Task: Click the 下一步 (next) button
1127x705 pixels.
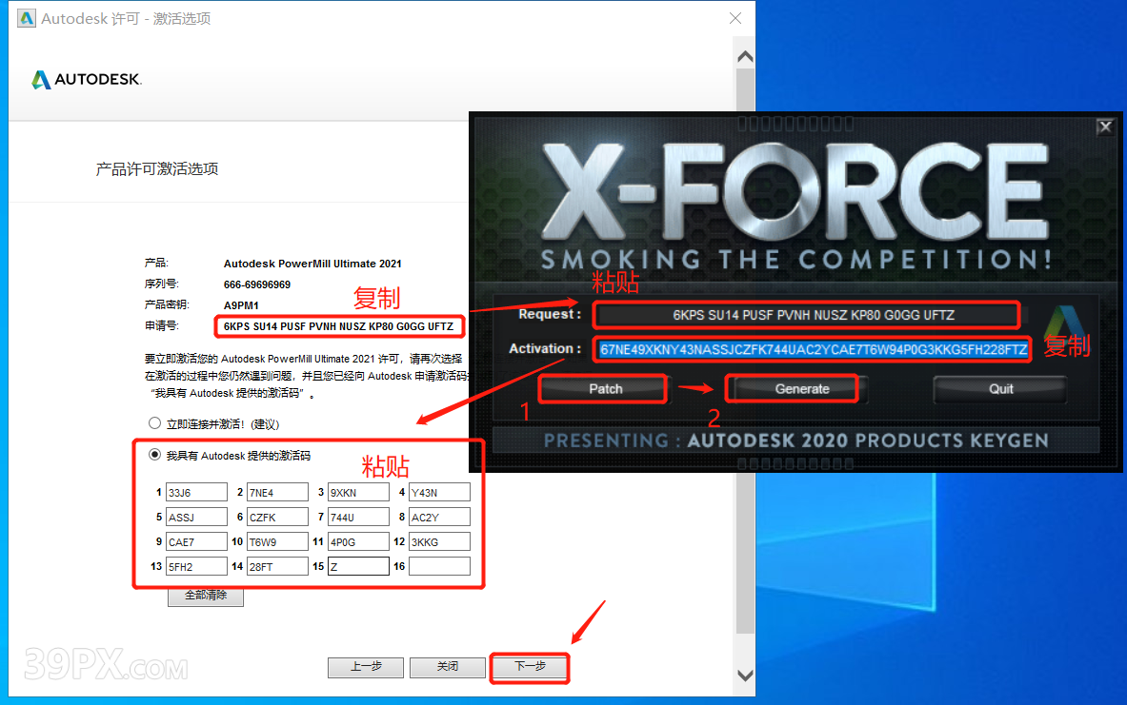Action: click(x=530, y=667)
